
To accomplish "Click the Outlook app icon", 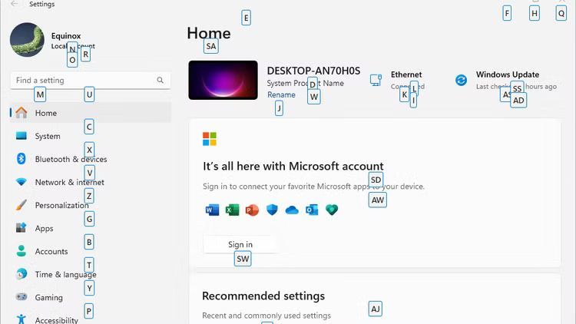I will coord(312,210).
